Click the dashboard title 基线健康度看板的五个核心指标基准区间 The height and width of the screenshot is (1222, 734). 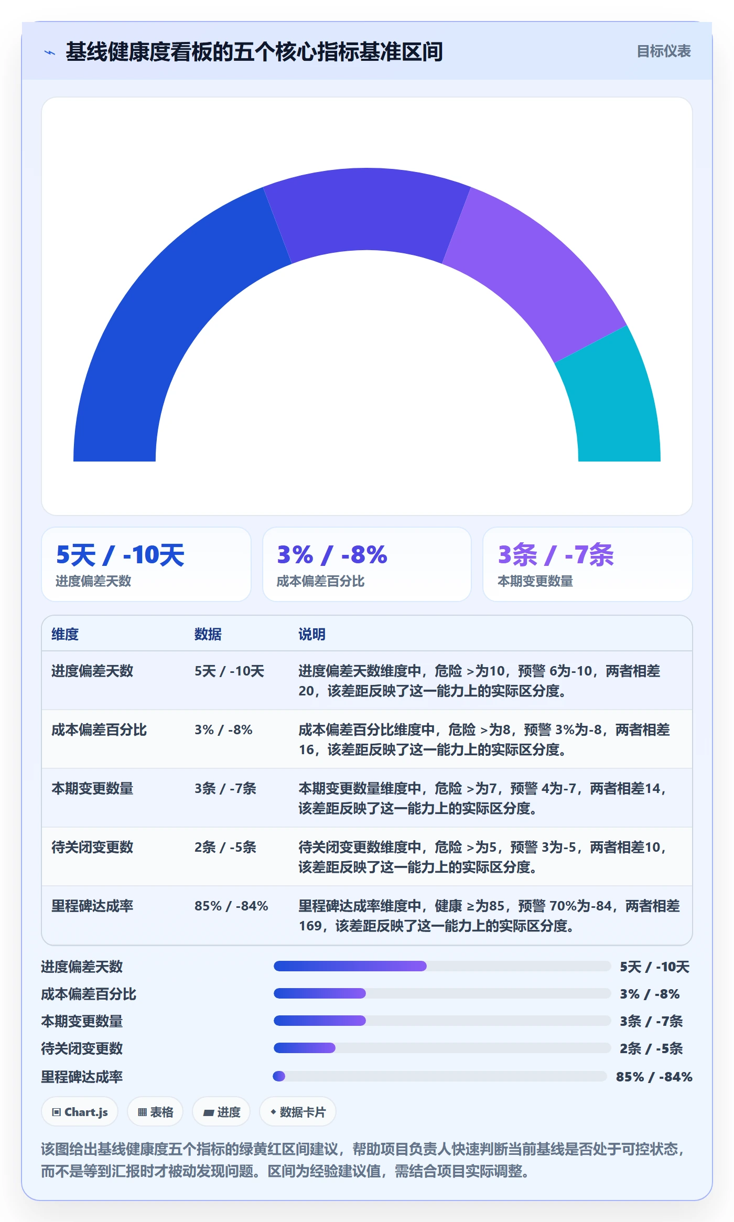[x=254, y=52]
